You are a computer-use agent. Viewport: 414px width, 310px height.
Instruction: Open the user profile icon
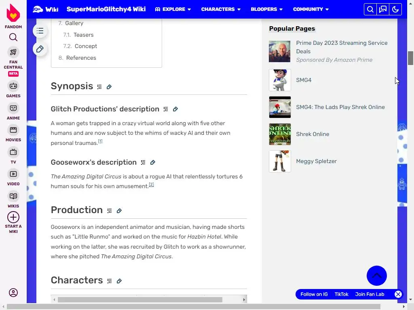click(13, 293)
